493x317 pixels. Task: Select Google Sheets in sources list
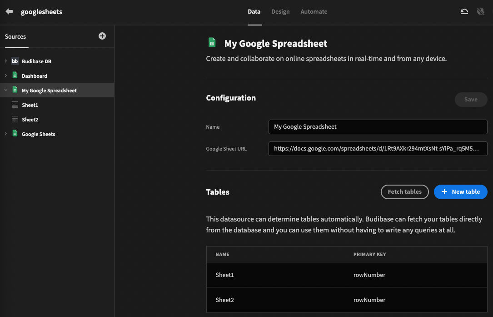(x=57, y=134)
